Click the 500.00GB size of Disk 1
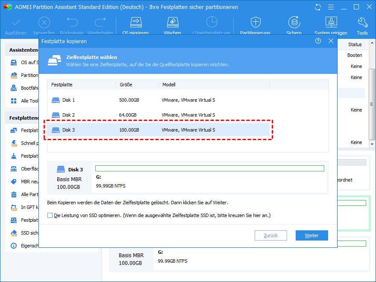Image resolution: width=376 pixels, height=282 pixels. pos(129,100)
